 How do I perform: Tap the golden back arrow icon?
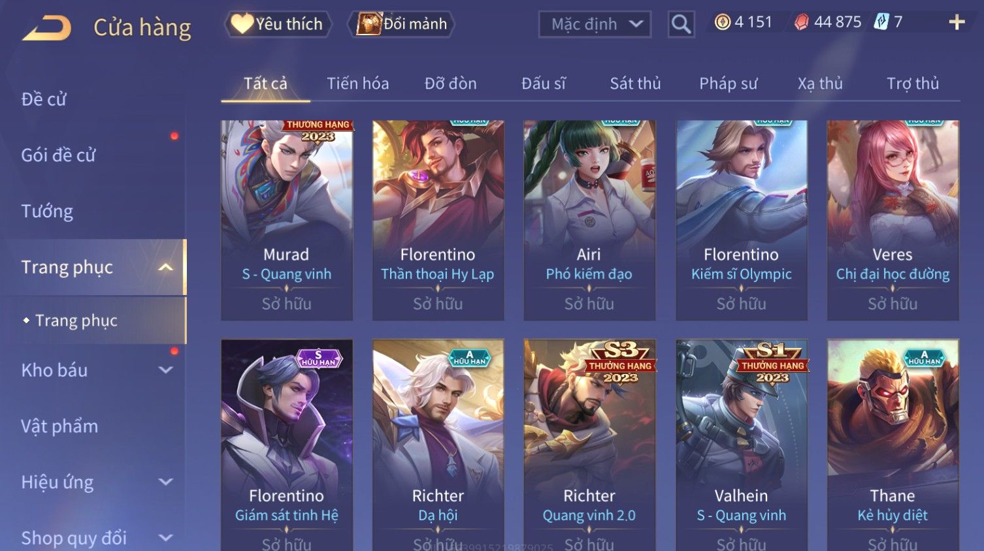(x=46, y=28)
